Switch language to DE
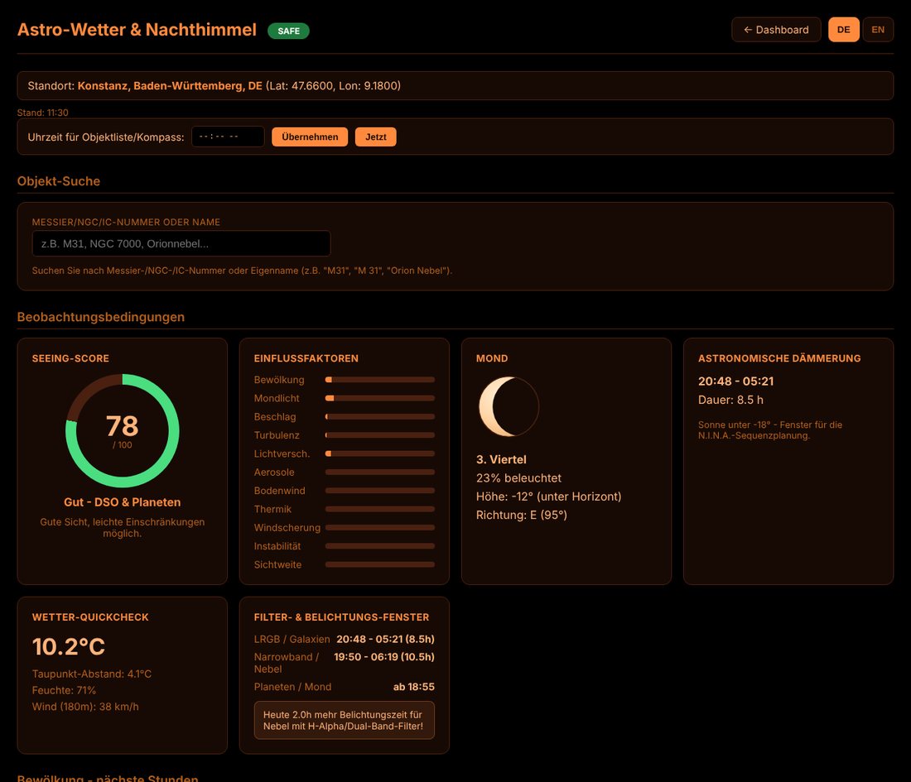This screenshot has height=782, width=911. click(x=844, y=30)
